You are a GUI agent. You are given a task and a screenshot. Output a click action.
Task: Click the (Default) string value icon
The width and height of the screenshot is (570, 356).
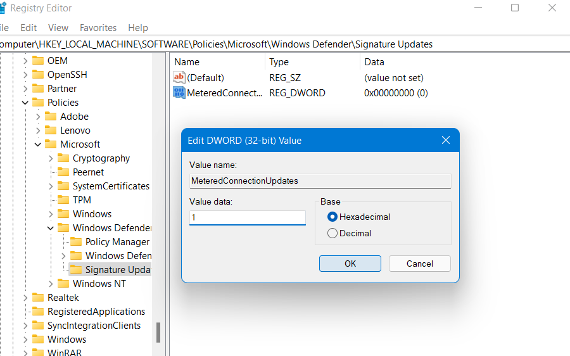(x=179, y=78)
